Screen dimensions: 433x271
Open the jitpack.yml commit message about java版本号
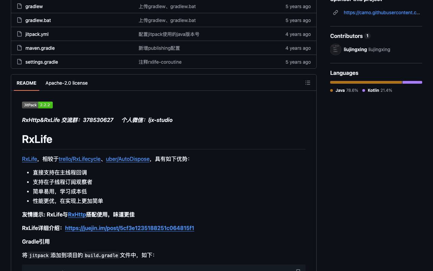[169, 34]
